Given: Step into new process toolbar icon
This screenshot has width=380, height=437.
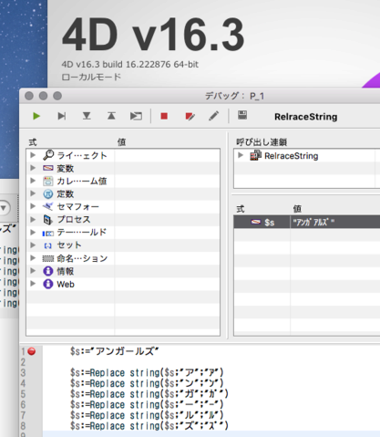Looking at the screenshot, I should (136, 116).
